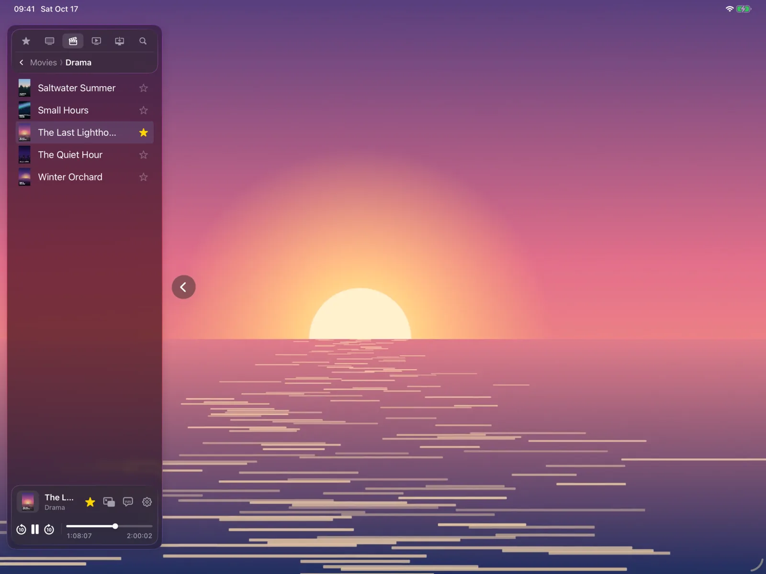This screenshot has width=766, height=574.
Task: Select the Movies clapperboard tab
Action: pos(73,41)
